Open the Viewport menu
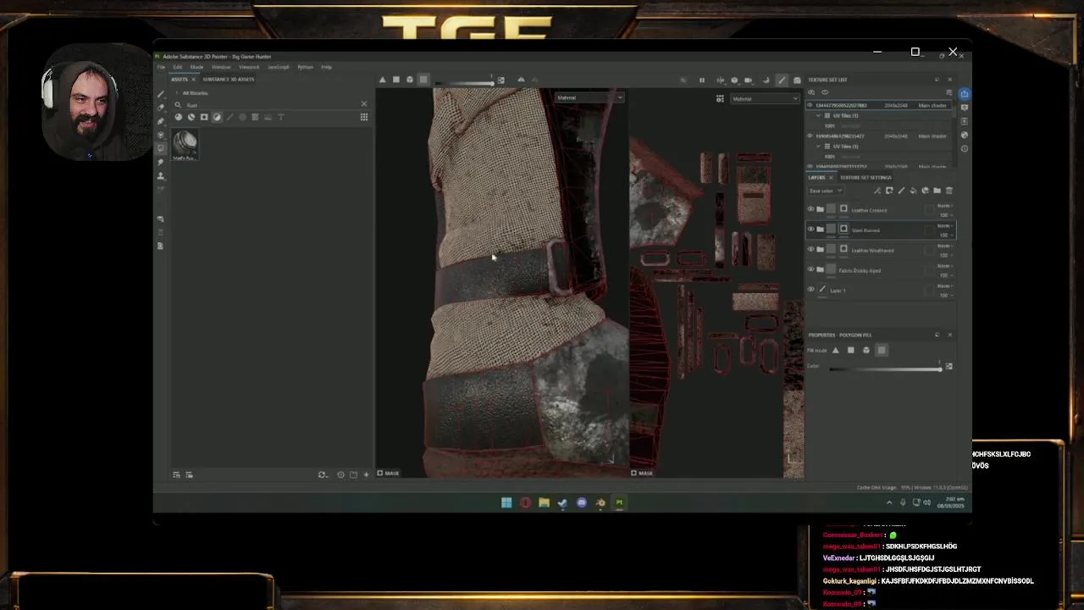The image size is (1084, 610). 249,67
